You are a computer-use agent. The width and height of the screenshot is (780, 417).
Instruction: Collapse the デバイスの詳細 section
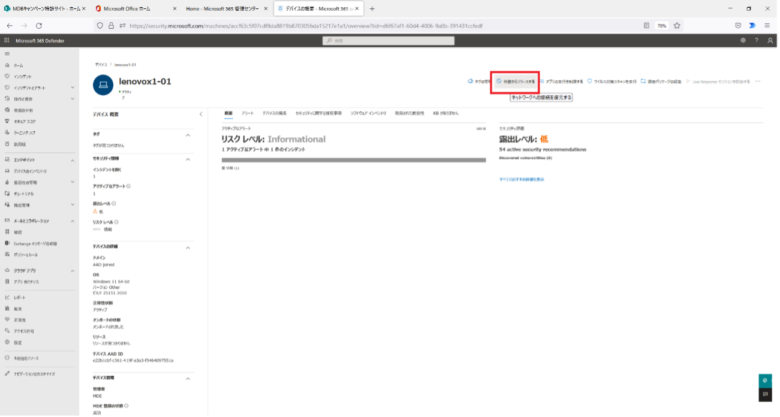[188, 247]
